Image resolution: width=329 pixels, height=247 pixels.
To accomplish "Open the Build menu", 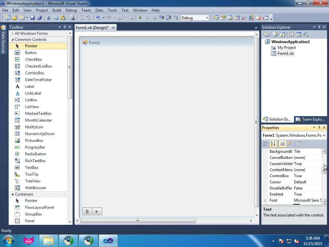I will point(57,10).
